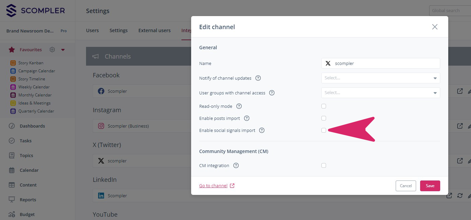Image resolution: width=471 pixels, height=220 pixels.
Task: Switch to External users tab
Action: click(x=154, y=30)
